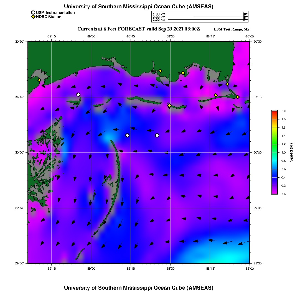Select the USM circle marker near -88°45'

(127, 135)
